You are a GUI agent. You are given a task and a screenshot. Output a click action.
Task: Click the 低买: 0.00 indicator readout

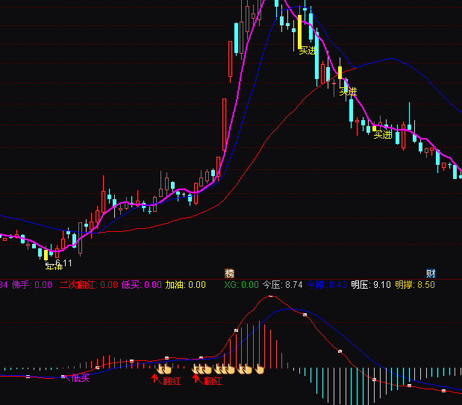pyautogui.click(x=142, y=284)
